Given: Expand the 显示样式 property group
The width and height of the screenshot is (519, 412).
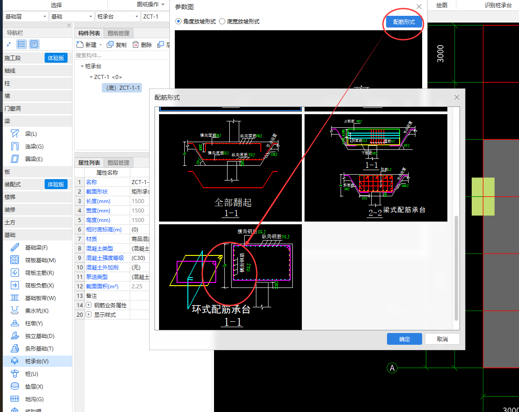Looking at the screenshot, I should tap(89, 315).
